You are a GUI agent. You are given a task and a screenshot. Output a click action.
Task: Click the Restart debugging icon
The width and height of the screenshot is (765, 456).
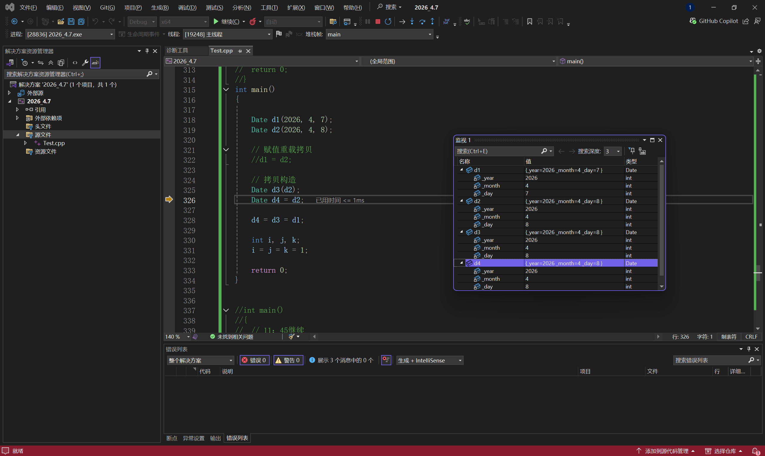point(388,22)
